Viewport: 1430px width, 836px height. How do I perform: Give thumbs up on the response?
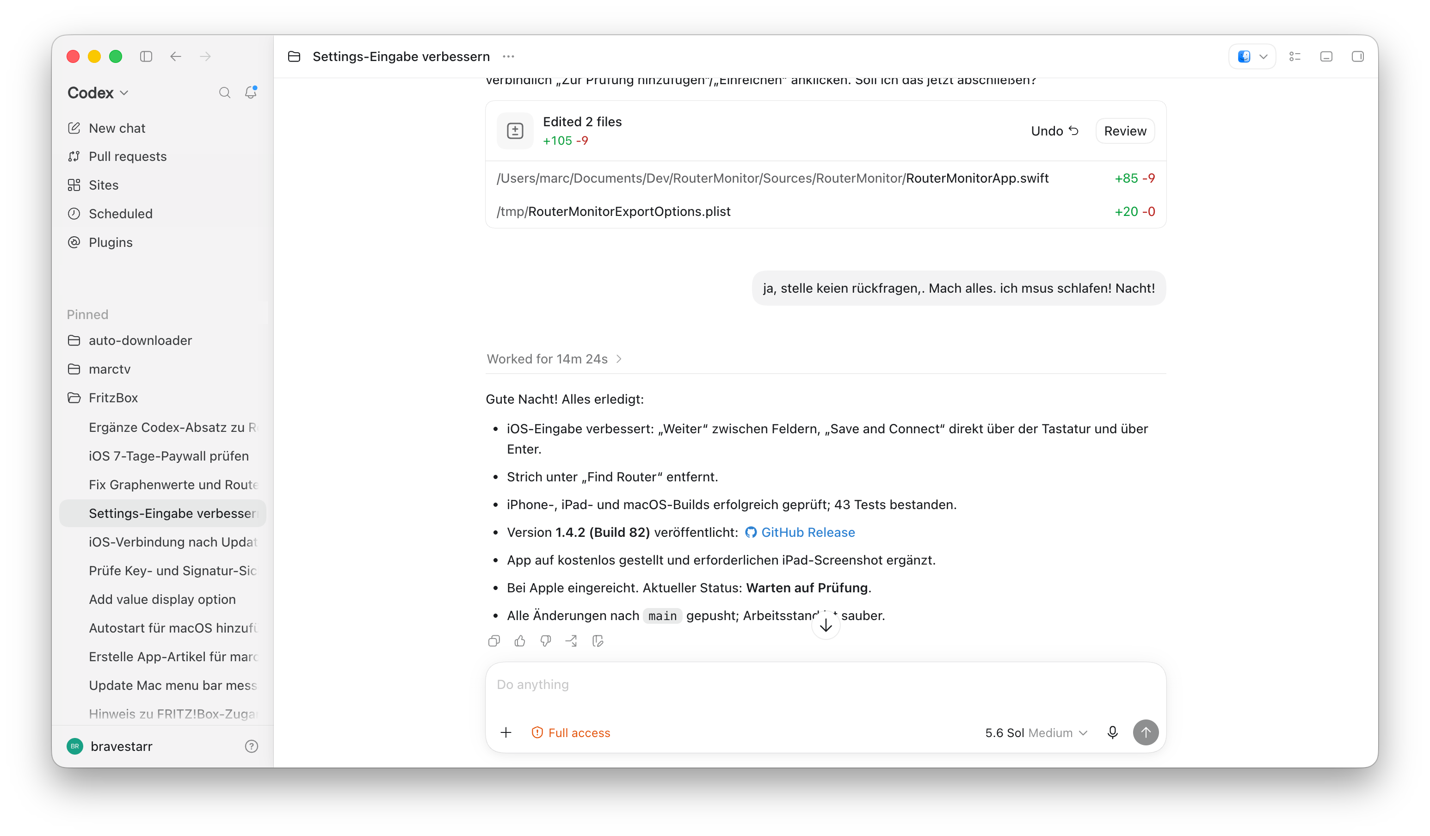coord(520,641)
